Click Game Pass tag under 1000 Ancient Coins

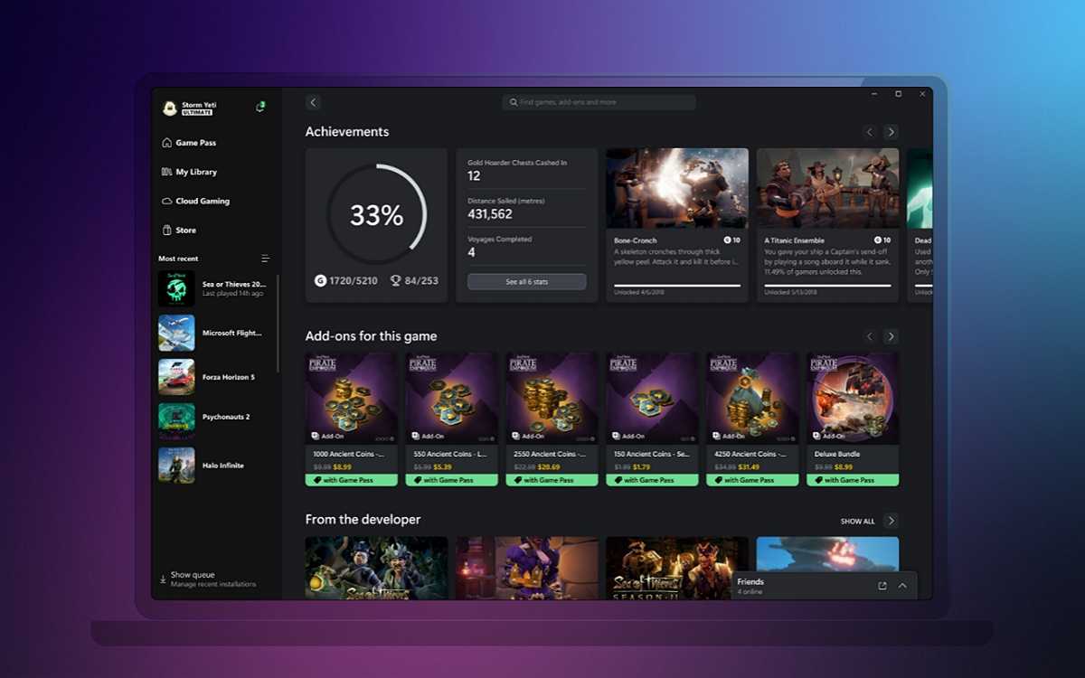(x=351, y=480)
